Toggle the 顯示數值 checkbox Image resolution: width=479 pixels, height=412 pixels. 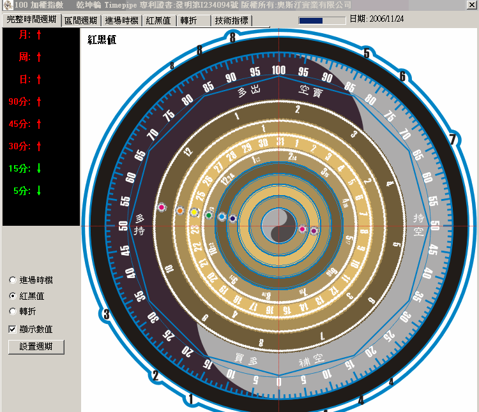coord(13,329)
